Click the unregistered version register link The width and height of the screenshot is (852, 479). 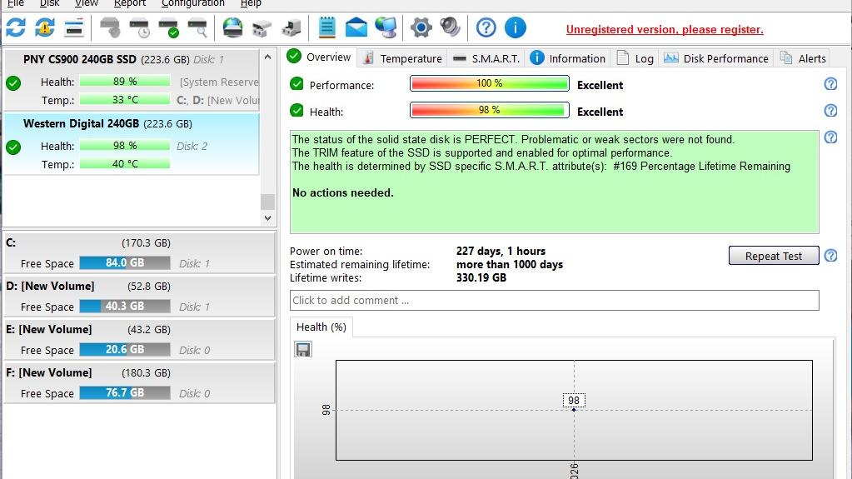coord(665,30)
